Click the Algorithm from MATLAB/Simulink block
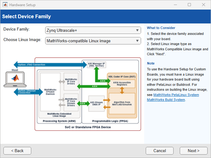211x158 pixels. coord(122,103)
